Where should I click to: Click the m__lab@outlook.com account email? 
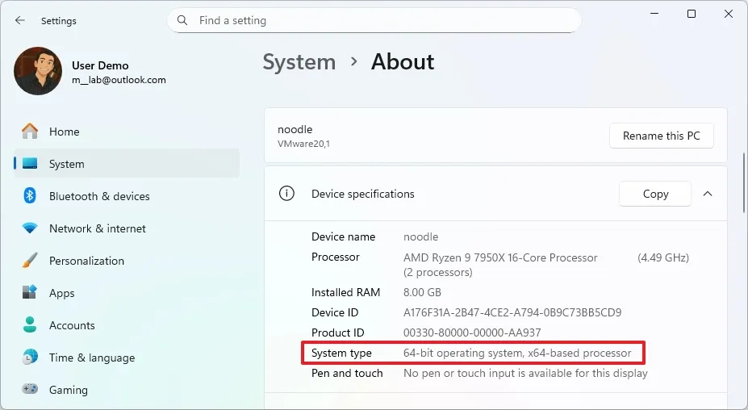[x=119, y=80]
